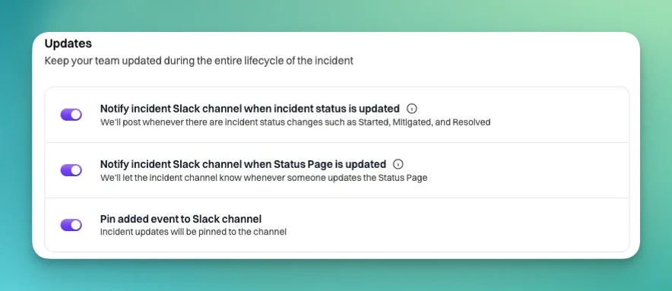Click 'Notify incident Slack channel when incident status' label
Image resolution: width=672 pixels, height=291 pixels.
[x=250, y=109]
